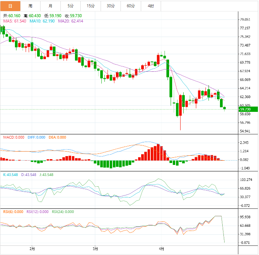Click the DIFF: 0.000 label

pos(36,137)
